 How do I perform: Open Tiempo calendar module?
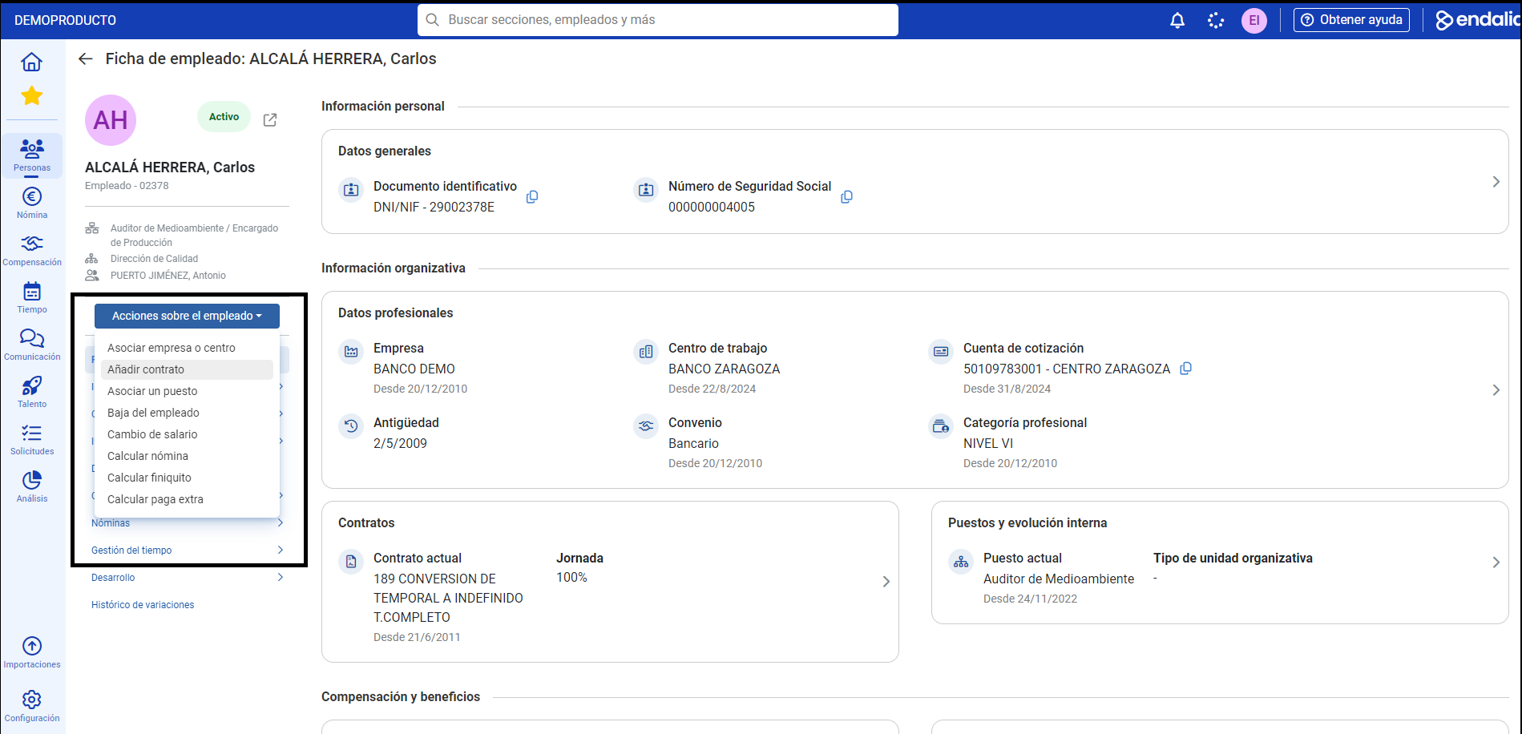coord(32,297)
